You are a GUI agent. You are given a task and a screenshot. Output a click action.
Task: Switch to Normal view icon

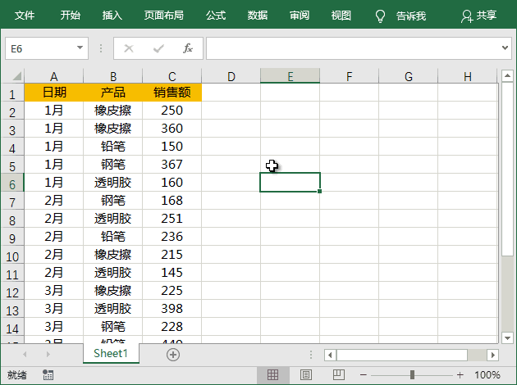click(272, 374)
